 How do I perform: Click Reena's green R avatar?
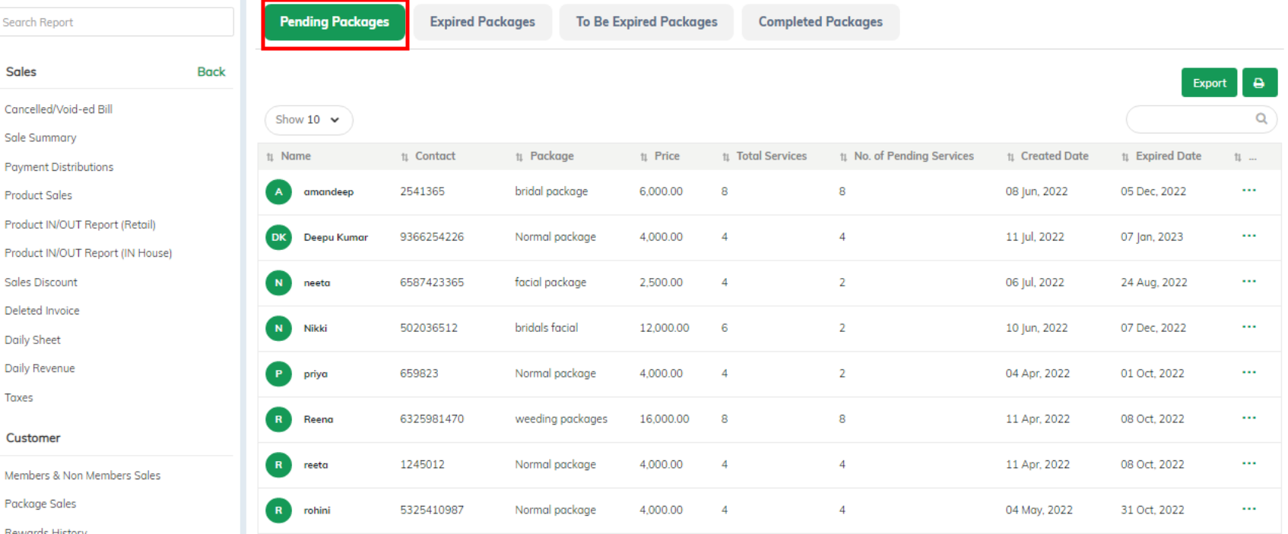[278, 419]
